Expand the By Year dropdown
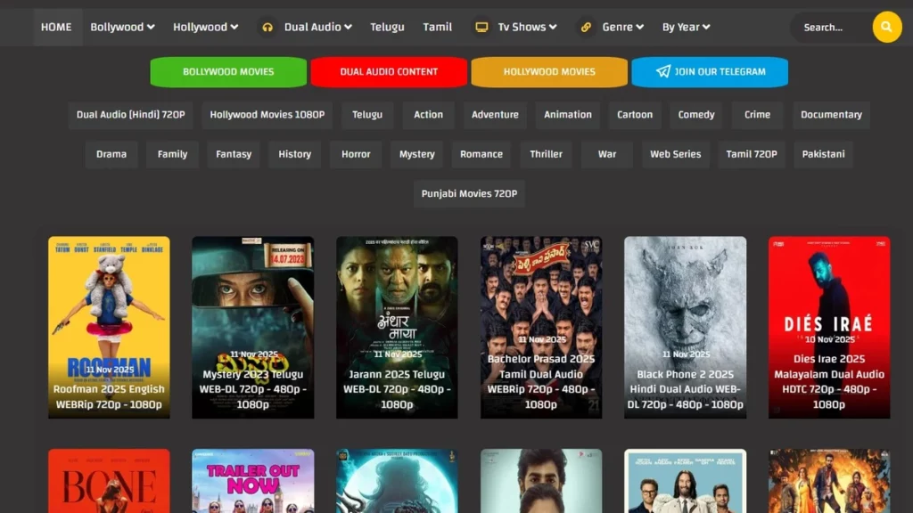 (685, 28)
